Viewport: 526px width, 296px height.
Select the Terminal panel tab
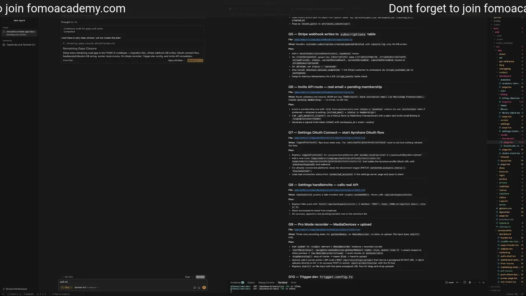click(x=282, y=282)
